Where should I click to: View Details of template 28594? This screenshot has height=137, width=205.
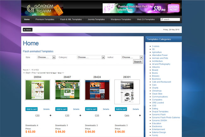tap(46, 109)
